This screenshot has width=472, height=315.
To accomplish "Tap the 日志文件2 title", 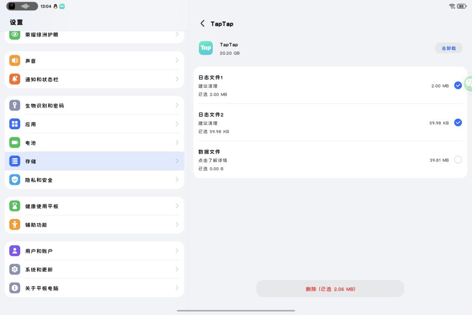I will (x=211, y=114).
